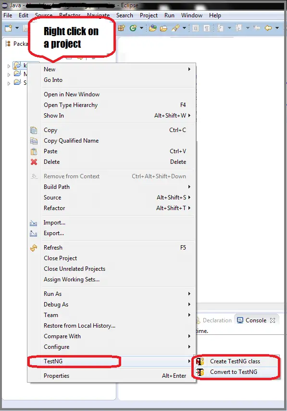Open the Search toolbar dropdown arrow

pos(184,28)
